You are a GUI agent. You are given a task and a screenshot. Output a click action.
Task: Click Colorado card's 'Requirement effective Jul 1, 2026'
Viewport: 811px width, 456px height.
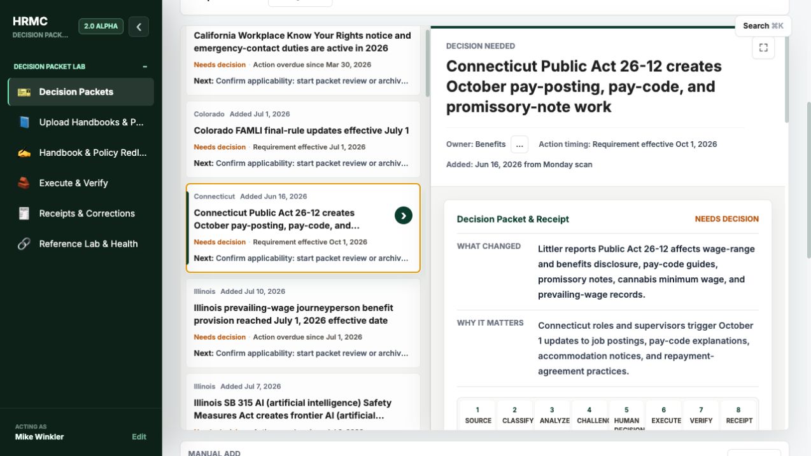[x=309, y=147]
